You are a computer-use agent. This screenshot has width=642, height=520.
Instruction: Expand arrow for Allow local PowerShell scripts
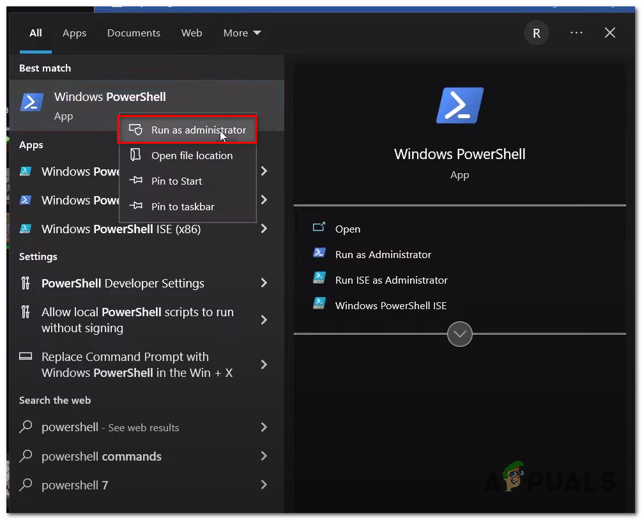tap(264, 320)
